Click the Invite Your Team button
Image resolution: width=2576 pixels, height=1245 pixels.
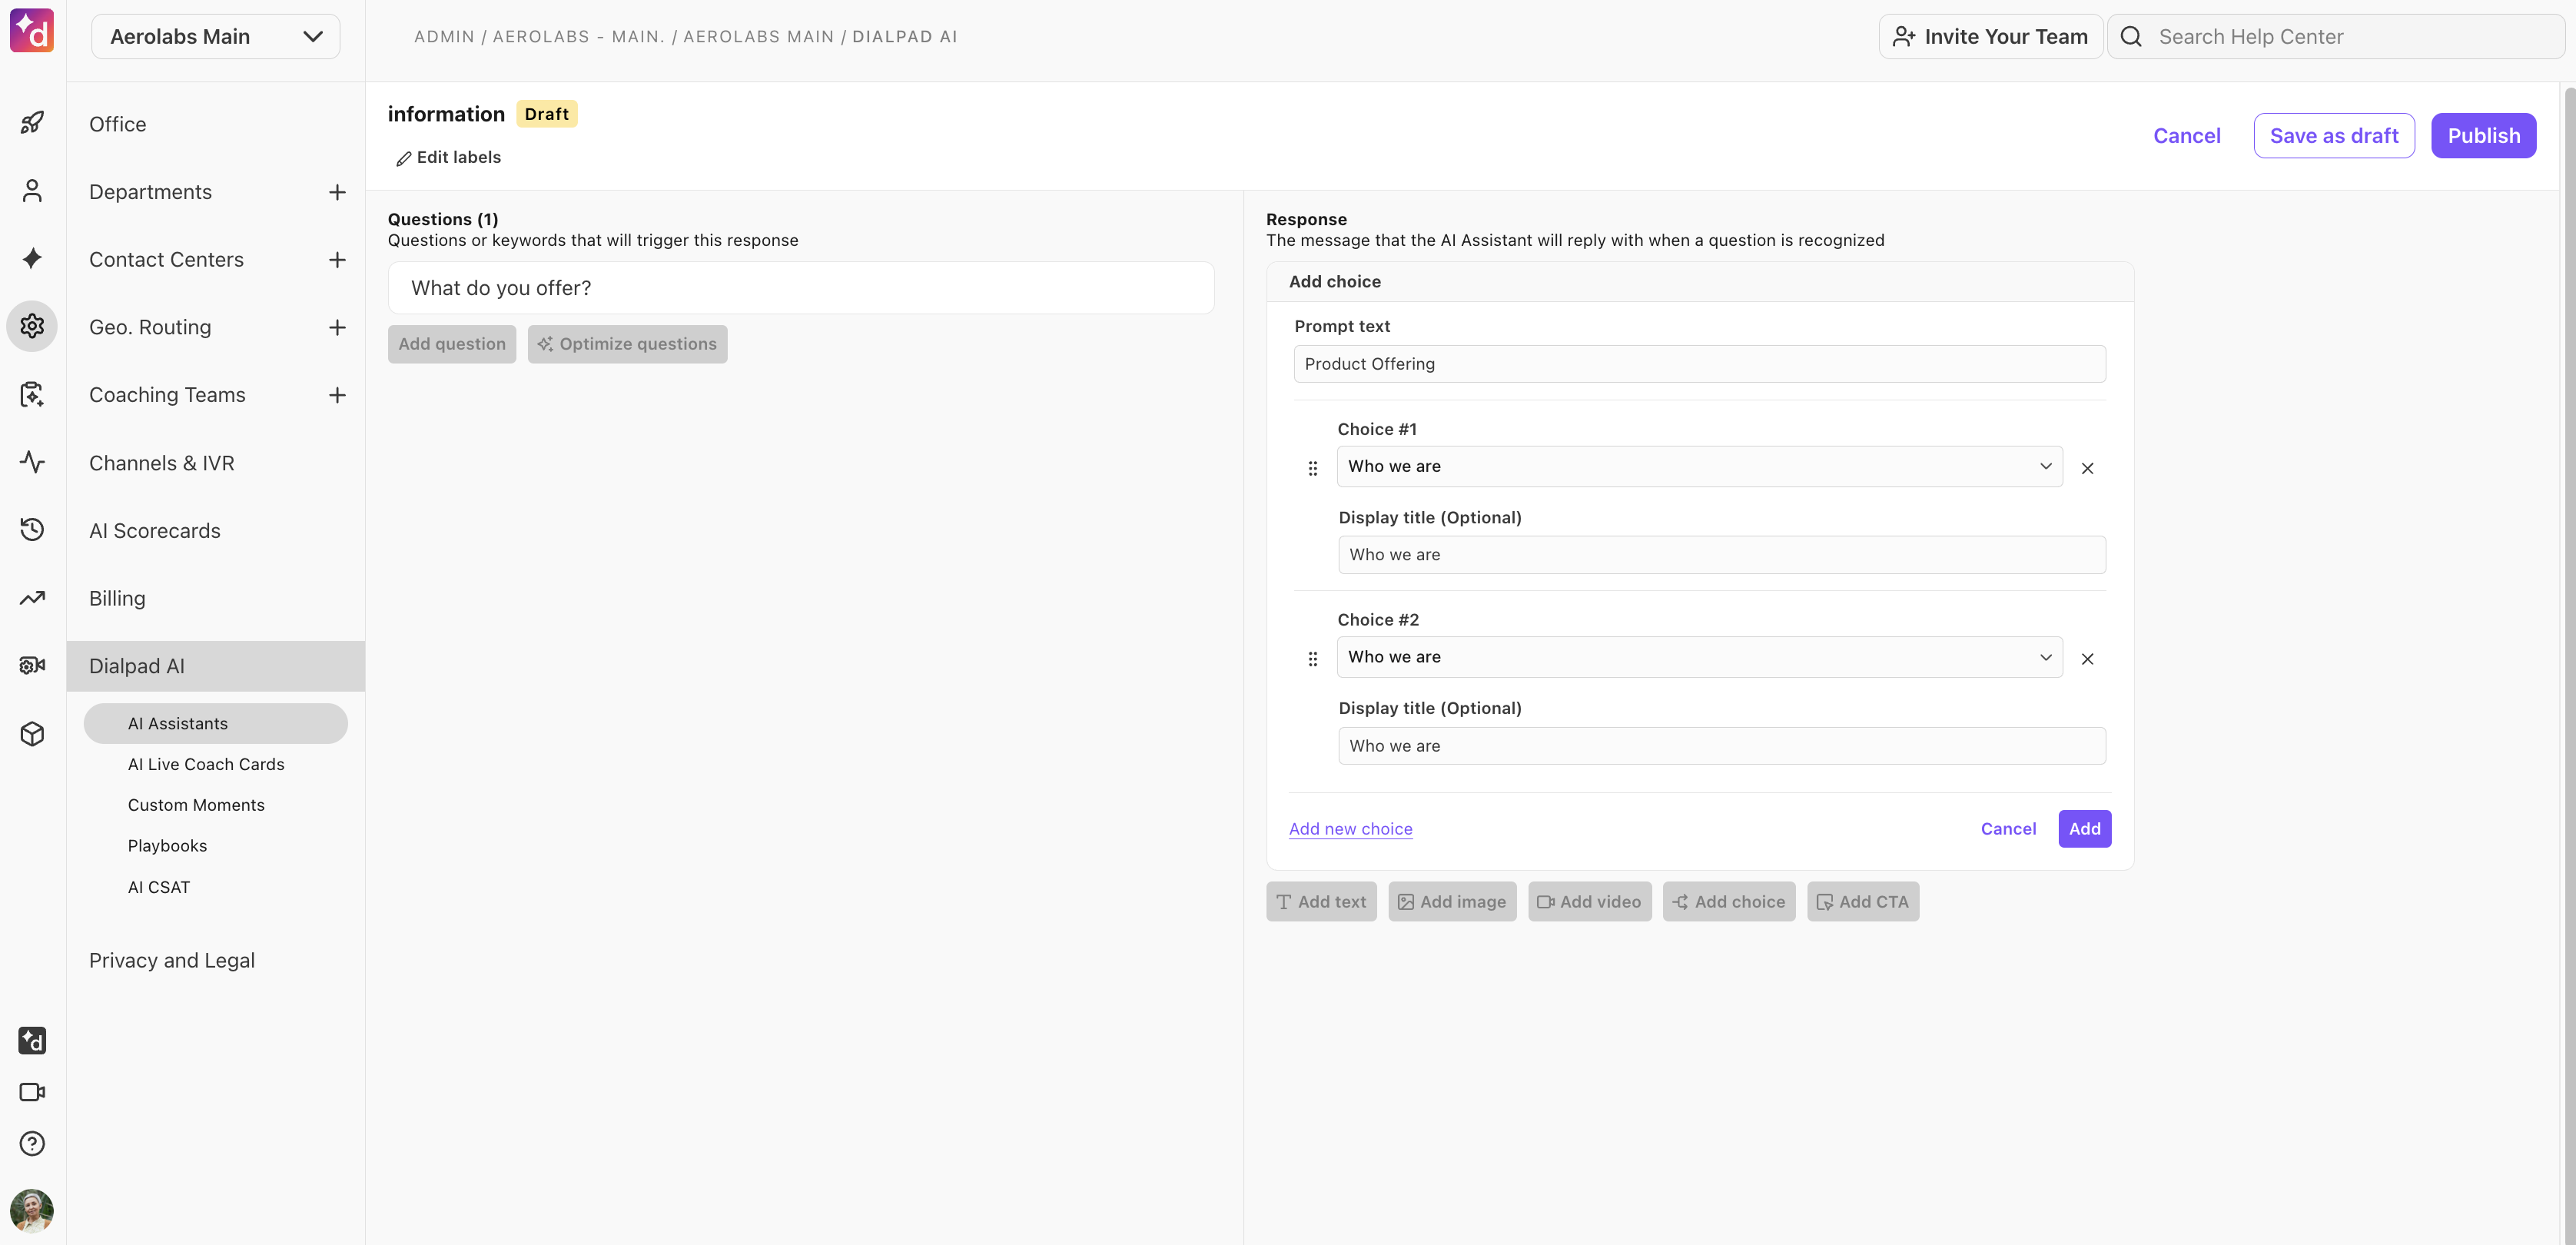1990,36
